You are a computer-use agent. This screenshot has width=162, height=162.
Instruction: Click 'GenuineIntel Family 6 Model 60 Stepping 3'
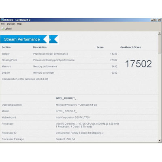80,133
